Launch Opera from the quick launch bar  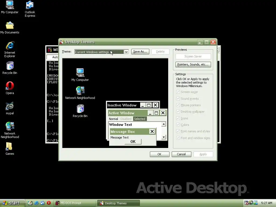[49, 203]
